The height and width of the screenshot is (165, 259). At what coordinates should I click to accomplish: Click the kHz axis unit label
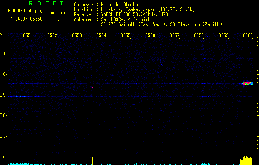(x=4, y=33)
